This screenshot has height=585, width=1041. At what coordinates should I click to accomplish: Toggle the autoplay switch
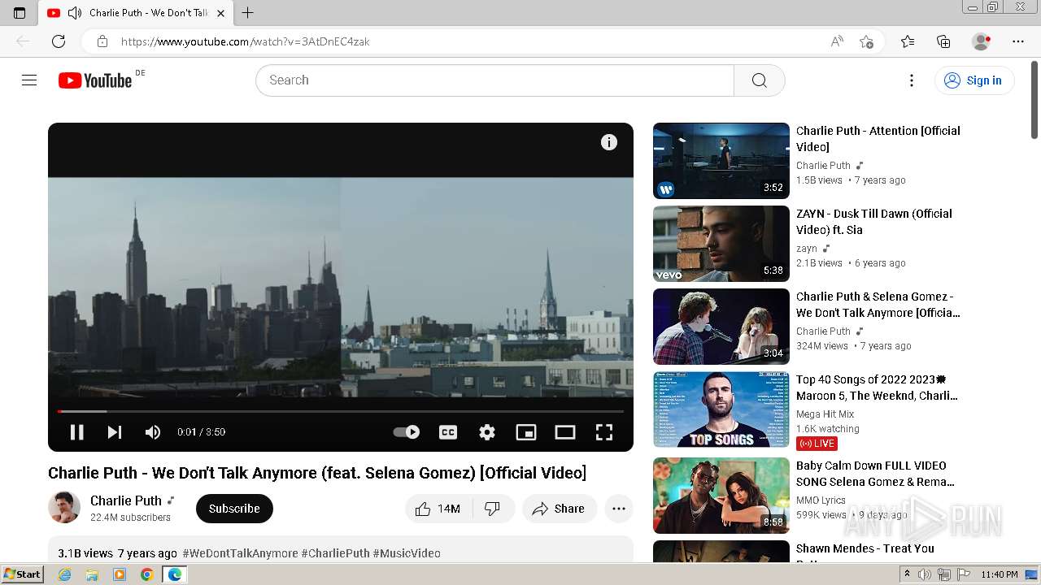[407, 432]
